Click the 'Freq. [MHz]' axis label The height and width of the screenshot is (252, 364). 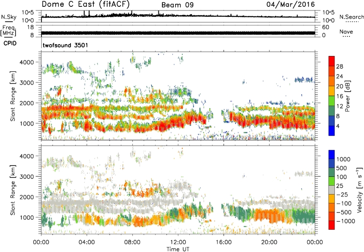(8, 30)
